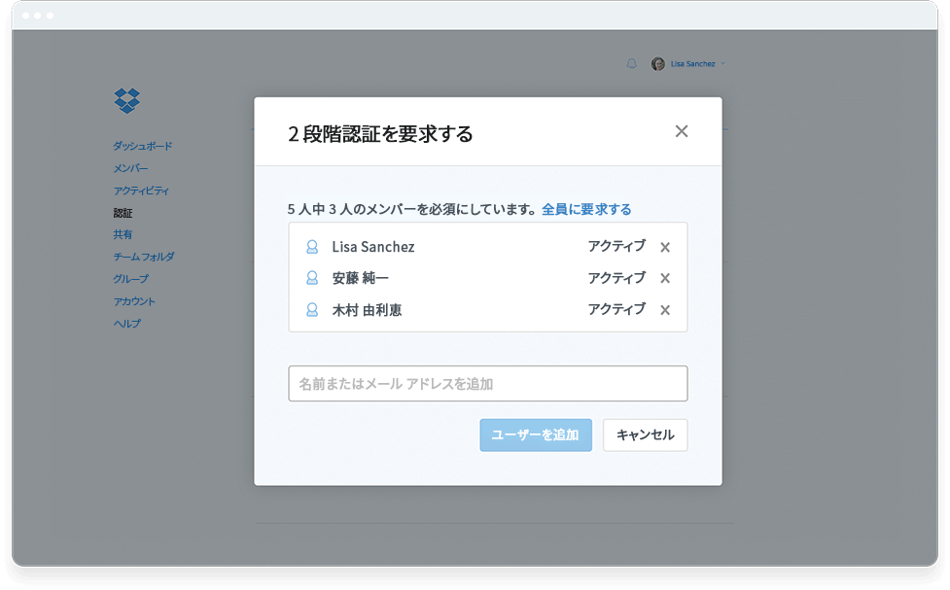Remove 安藤 純一 from the member list

click(x=665, y=279)
